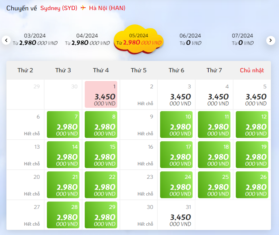Select the May 10 green fare
279x235 pixels.
tap(176, 125)
